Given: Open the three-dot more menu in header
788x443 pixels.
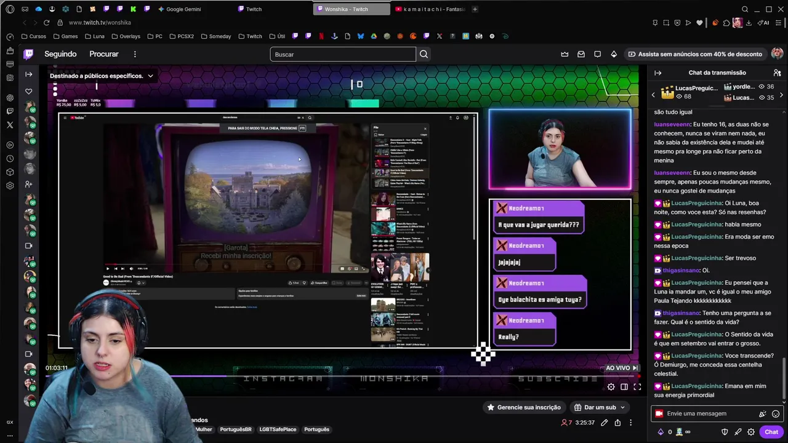Looking at the screenshot, I should [x=135, y=54].
